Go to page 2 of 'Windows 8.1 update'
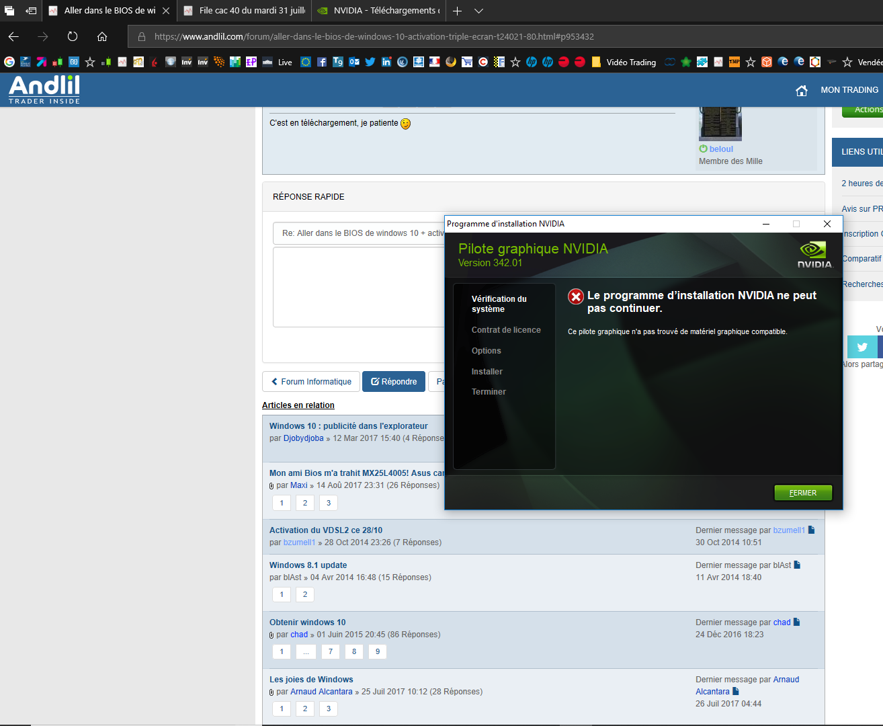The height and width of the screenshot is (726, 883). click(x=305, y=594)
